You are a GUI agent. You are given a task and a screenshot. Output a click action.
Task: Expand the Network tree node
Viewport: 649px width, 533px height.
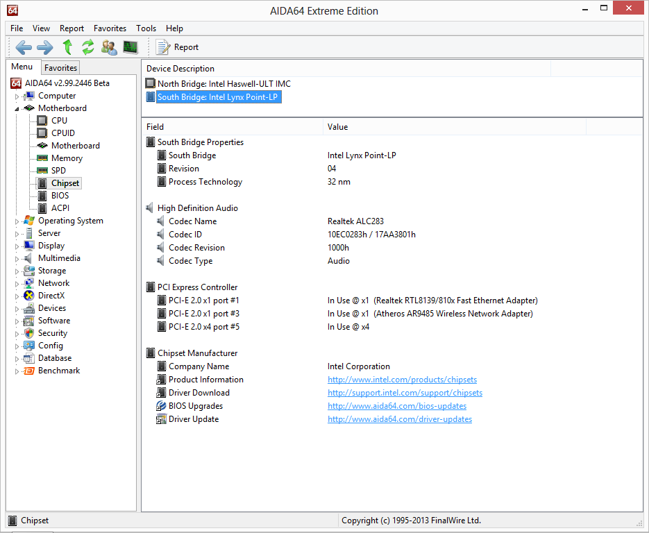(17, 284)
